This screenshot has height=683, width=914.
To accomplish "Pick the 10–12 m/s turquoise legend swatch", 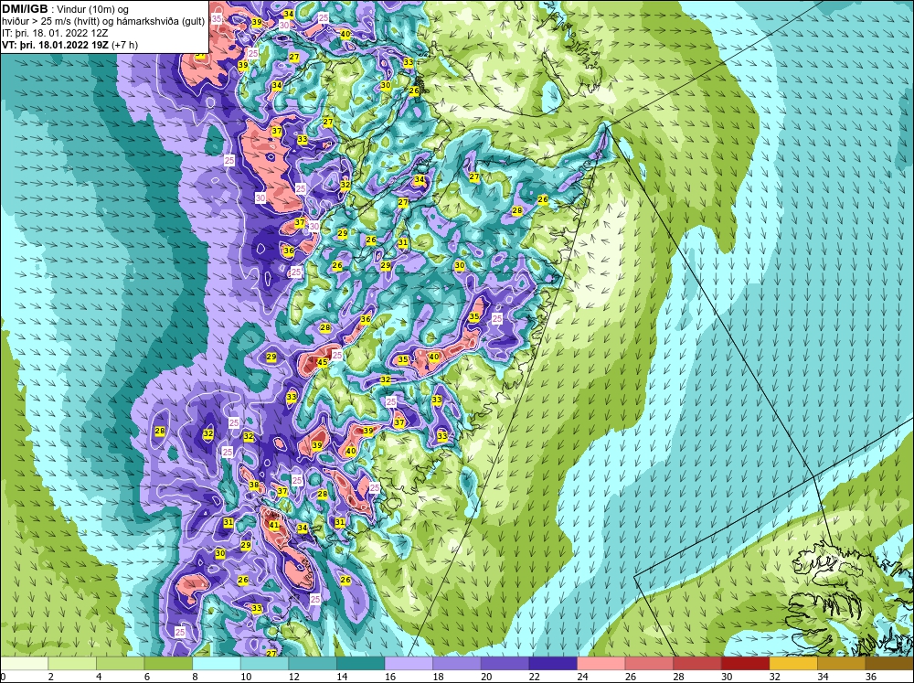I will tap(265, 664).
